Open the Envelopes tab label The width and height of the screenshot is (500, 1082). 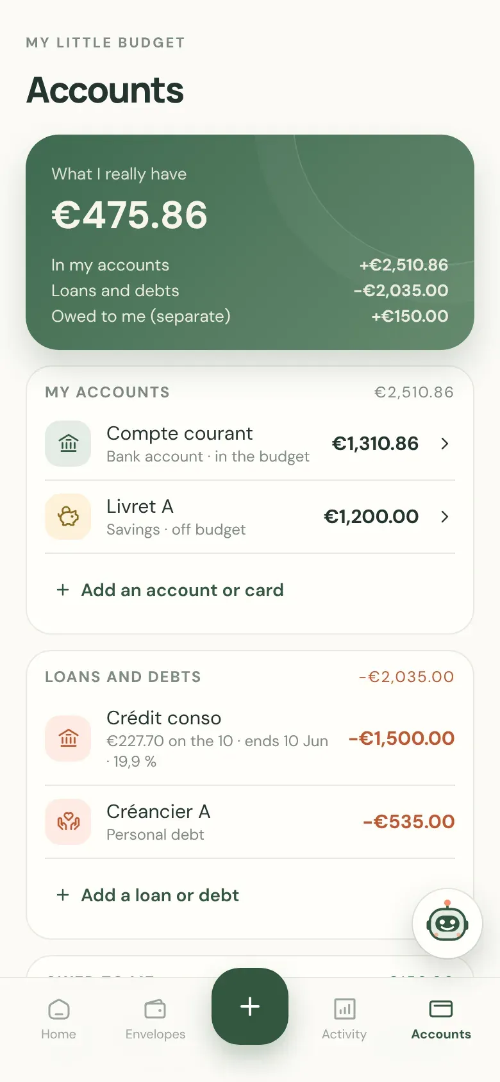[155, 1034]
